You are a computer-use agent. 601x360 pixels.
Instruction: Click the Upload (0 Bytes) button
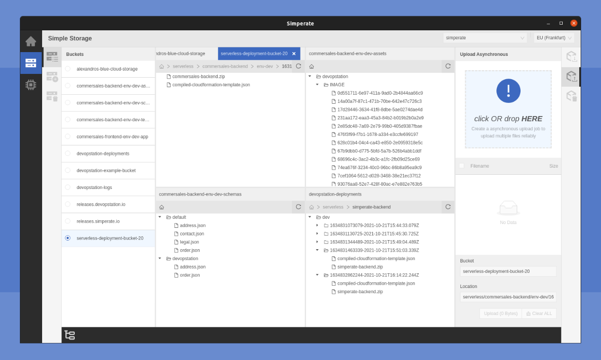(x=501, y=314)
